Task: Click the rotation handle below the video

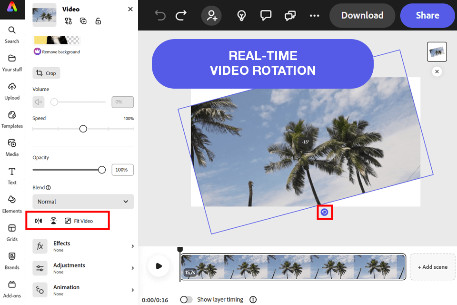Action: [324, 212]
